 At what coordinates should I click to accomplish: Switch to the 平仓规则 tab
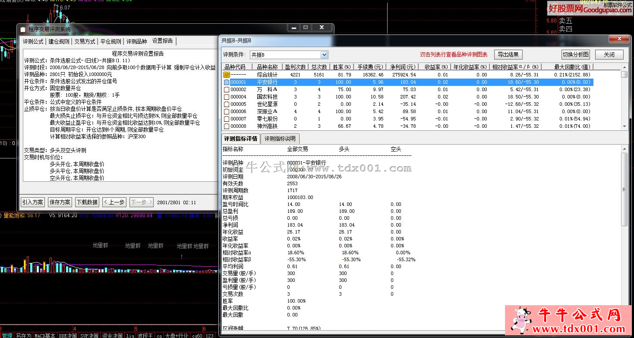(111, 41)
